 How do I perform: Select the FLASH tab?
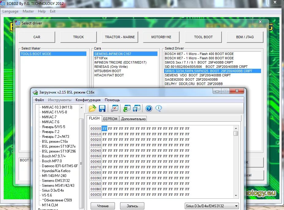94,118
